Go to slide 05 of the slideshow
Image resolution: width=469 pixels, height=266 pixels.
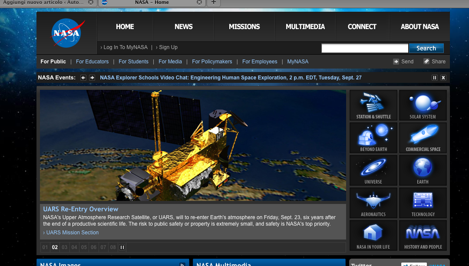(x=84, y=247)
